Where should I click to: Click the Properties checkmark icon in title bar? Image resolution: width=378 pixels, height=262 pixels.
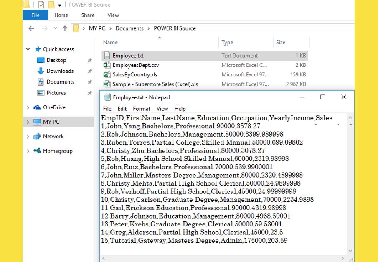click(41, 5)
